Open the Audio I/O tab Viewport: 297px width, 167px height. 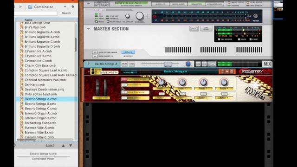pyautogui.click(x=160, y=4)
